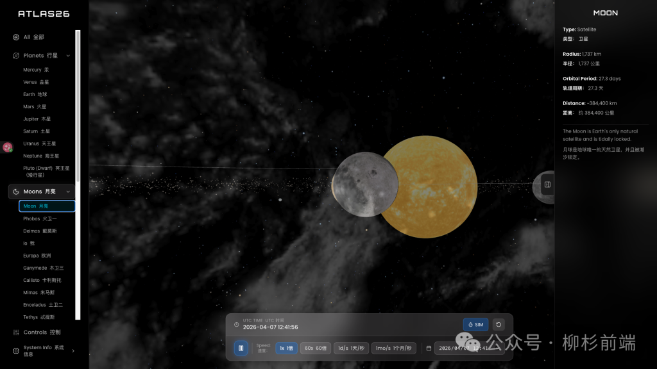Image resolution: width=657 pixels, height=369 pixels.
Task: Collapse the right info panel
Action: pos(547,184)
